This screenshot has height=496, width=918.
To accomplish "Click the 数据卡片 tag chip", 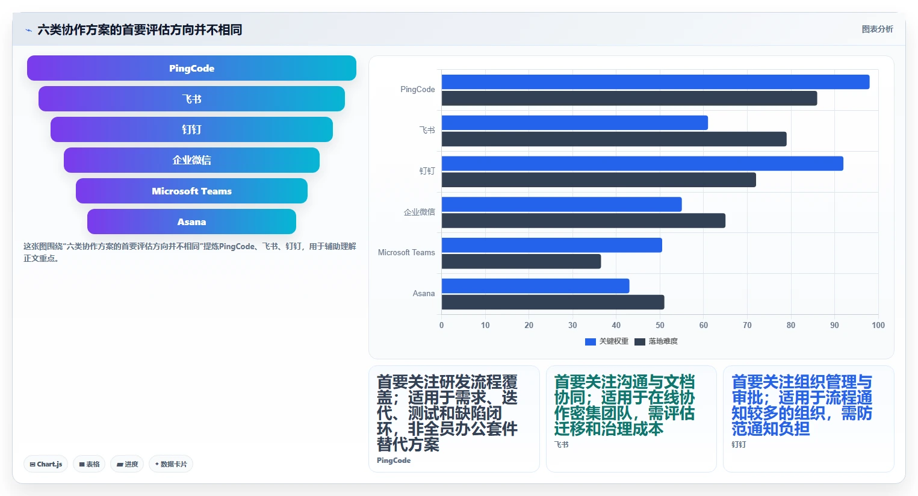I will tap(171, 464).
